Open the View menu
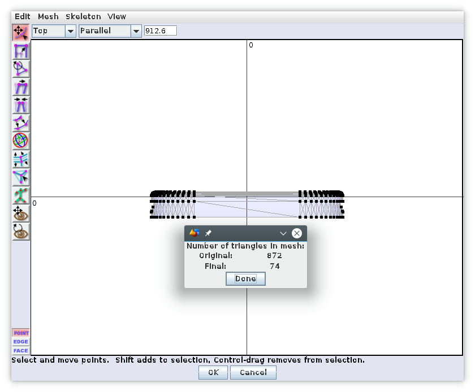This screenshot has height=392, width=475. [116, 16]
